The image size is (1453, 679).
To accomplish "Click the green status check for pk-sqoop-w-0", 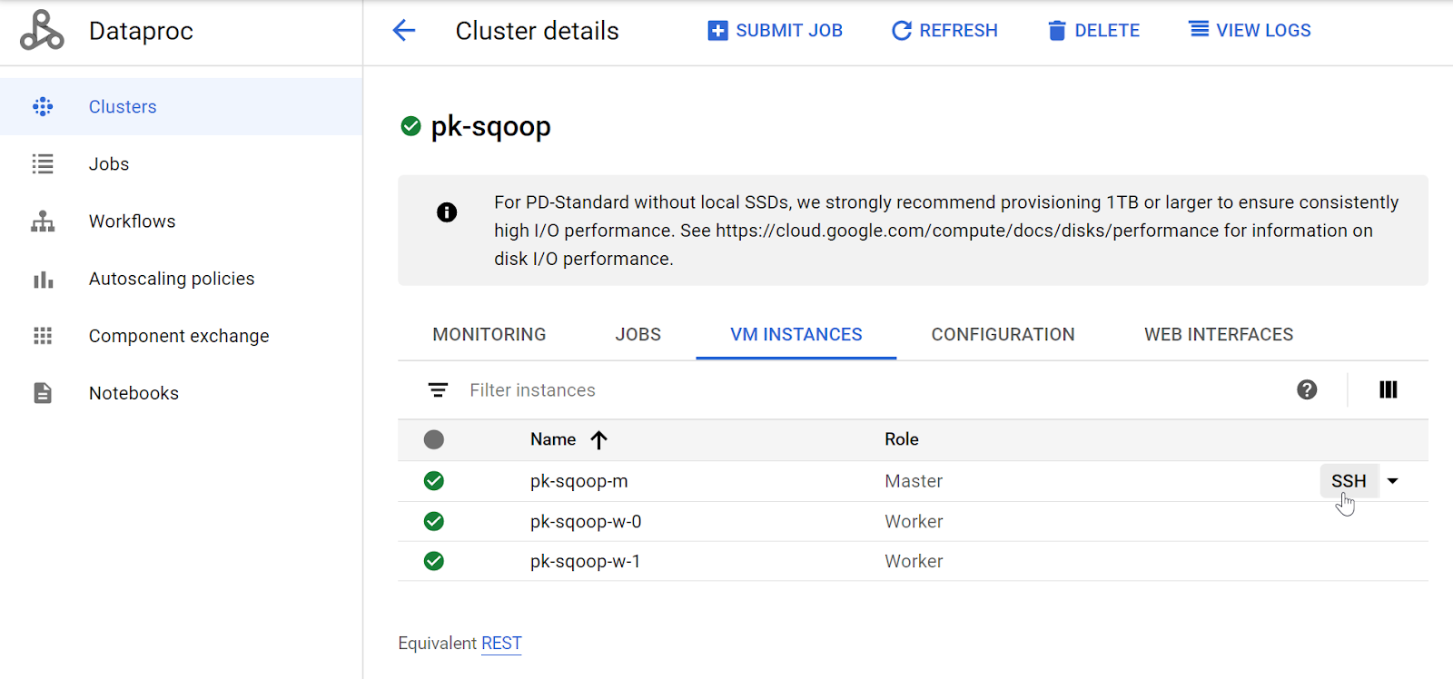I will (434, 521).
